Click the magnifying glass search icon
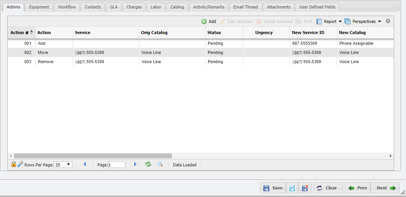The height and width of the screenshot is (197, 406). 160,164
